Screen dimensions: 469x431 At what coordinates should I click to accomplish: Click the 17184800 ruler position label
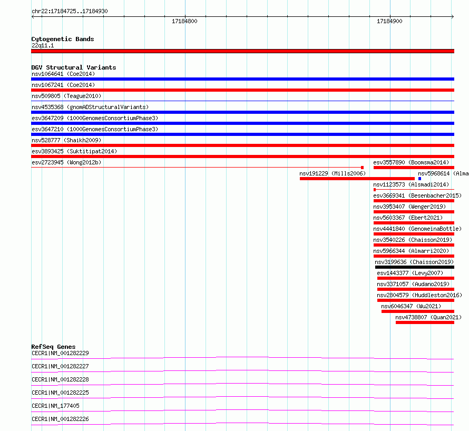(184, 21)
